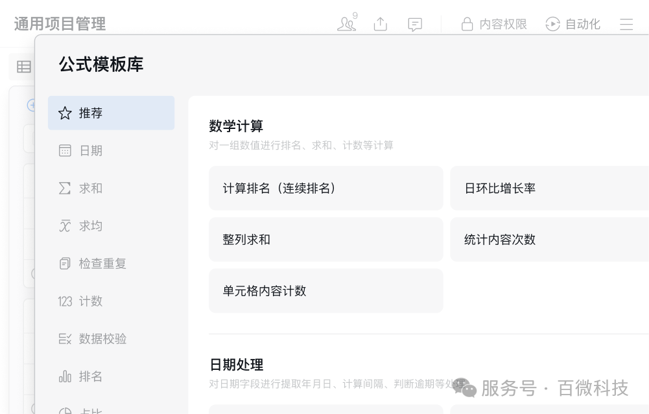Screen dimensions: 649x414
Task: Open the table view icon beside project title
Action: point(24,67)
